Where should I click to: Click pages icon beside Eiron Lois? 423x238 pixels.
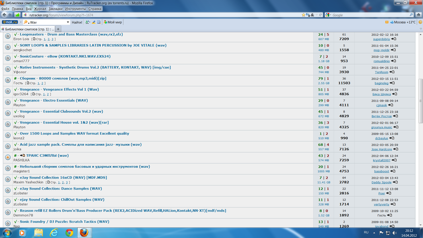click(x=34, y=39)
